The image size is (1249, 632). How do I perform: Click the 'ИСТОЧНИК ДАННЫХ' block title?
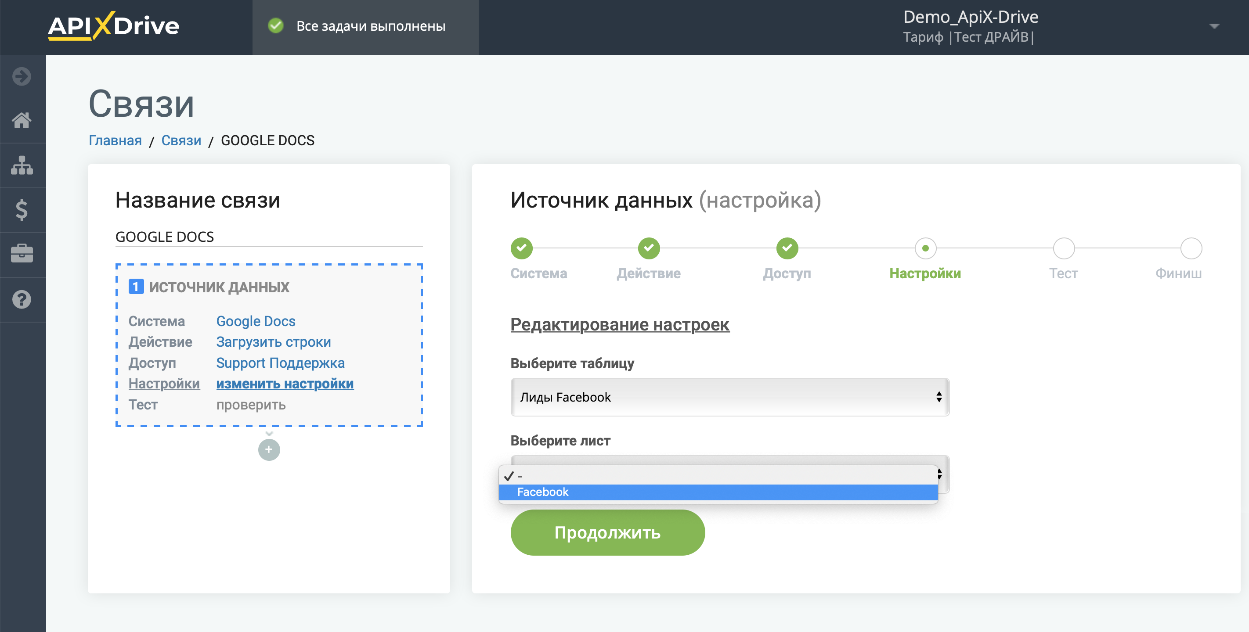tap(219, 287)
